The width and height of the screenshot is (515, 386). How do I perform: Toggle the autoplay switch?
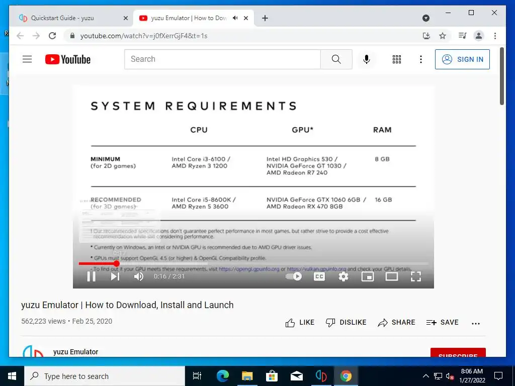point(294,276)
